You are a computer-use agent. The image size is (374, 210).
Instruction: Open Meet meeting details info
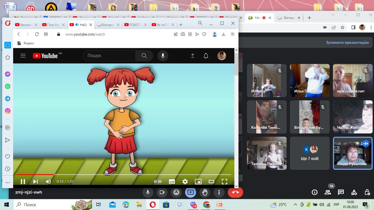(x=315, y=192)
